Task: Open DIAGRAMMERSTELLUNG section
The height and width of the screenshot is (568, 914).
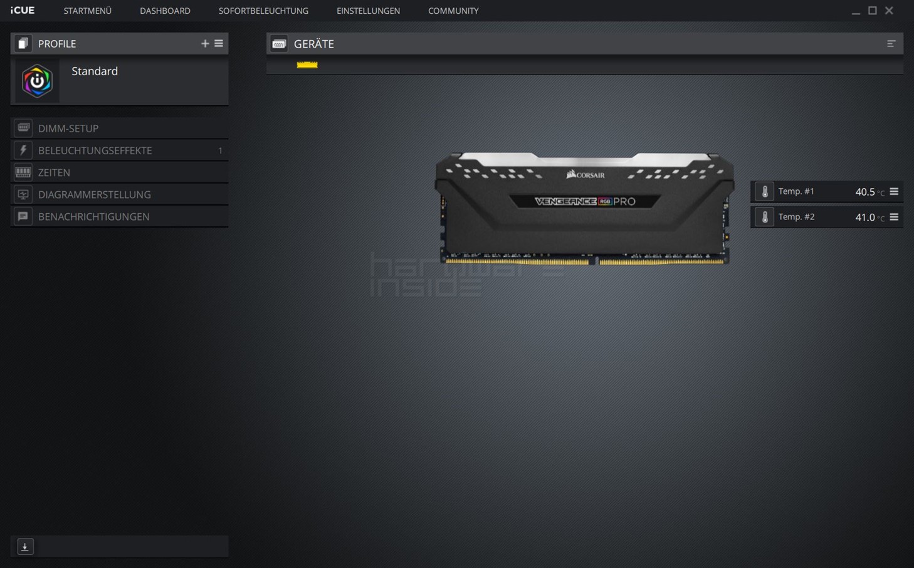Action: point(119,194)
